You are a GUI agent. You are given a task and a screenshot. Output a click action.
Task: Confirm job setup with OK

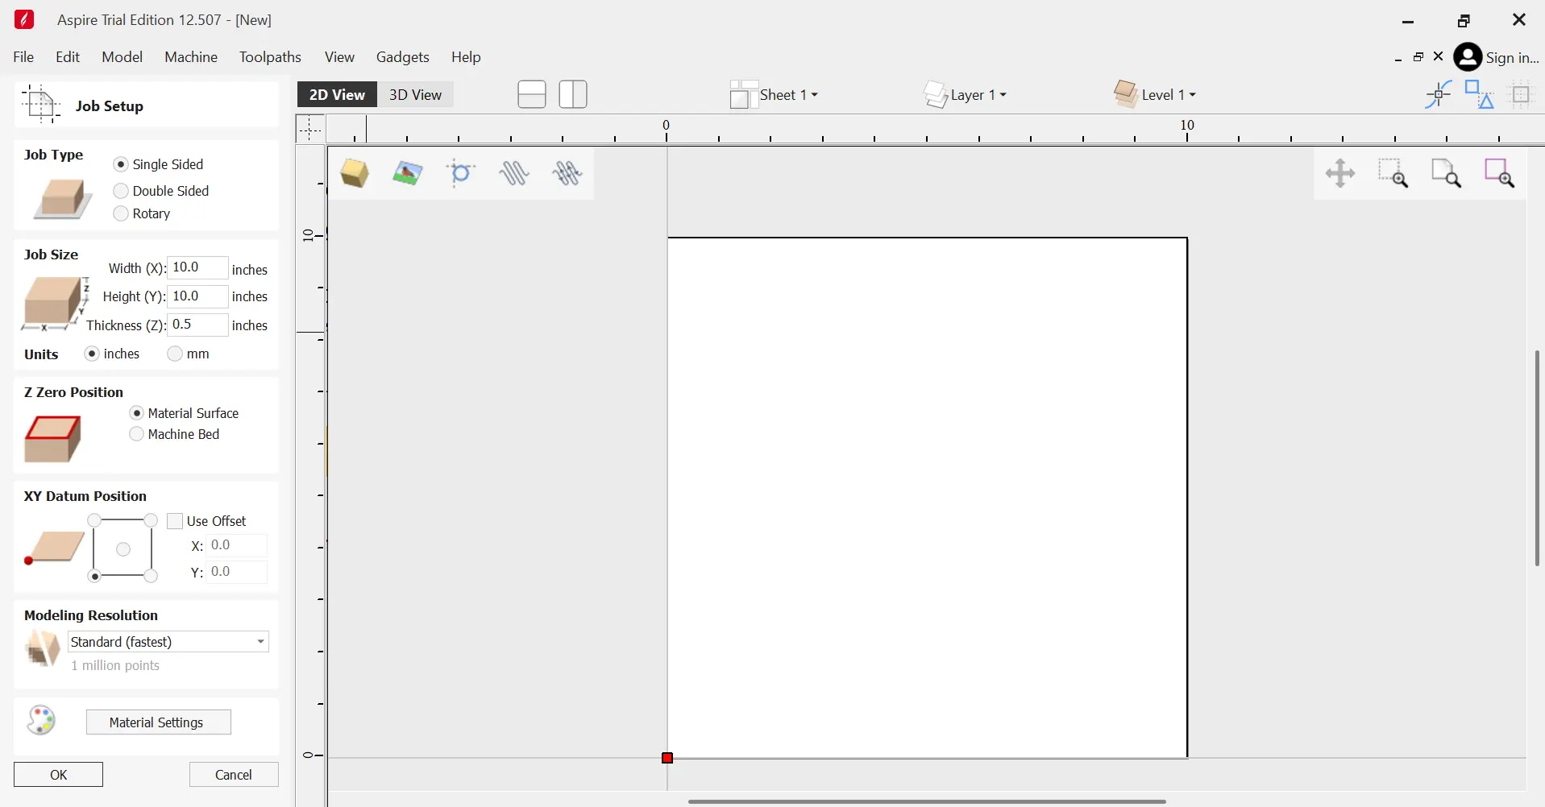point(57,774)
